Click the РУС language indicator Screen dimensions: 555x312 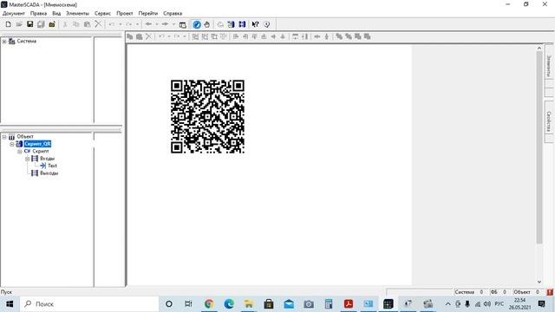coord(499,304)
